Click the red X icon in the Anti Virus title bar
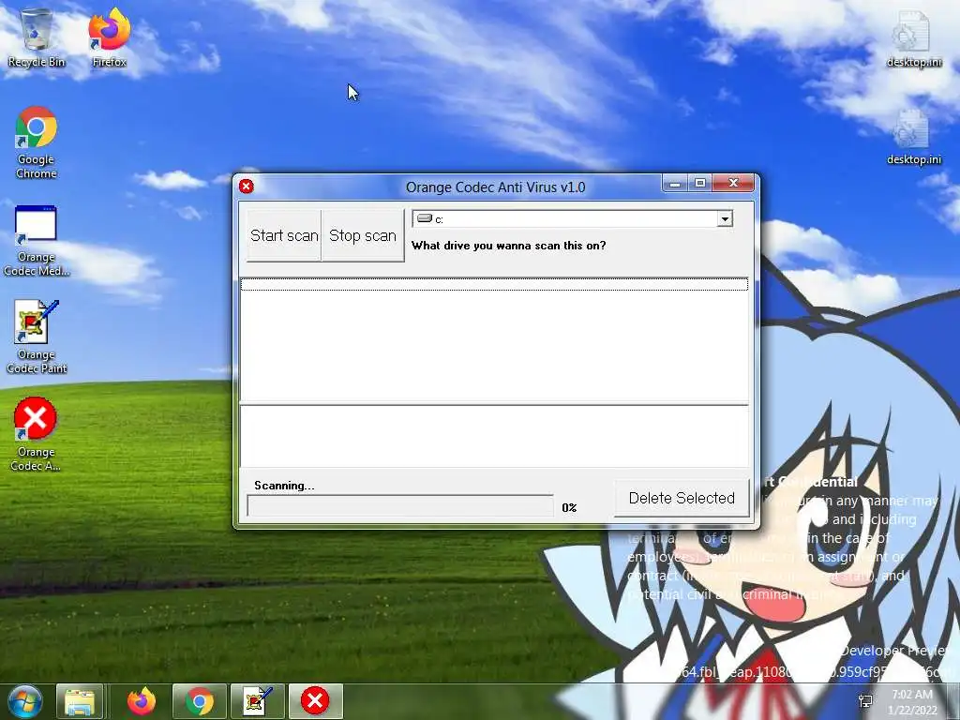This screenshot has width=960, height=720. click(247, 187)
